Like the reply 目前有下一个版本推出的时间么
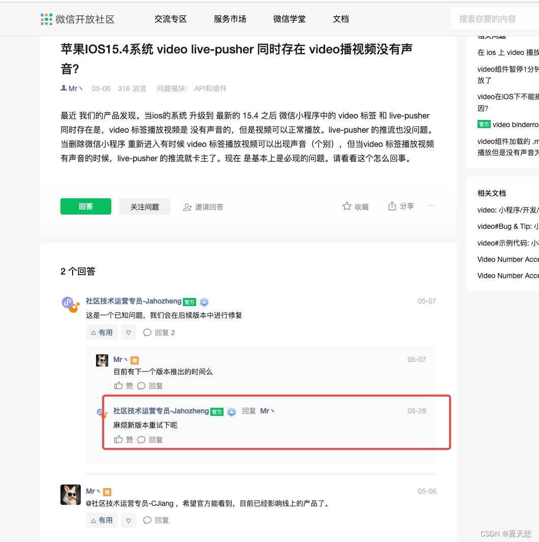539x542 pixels. click(123, 385)
